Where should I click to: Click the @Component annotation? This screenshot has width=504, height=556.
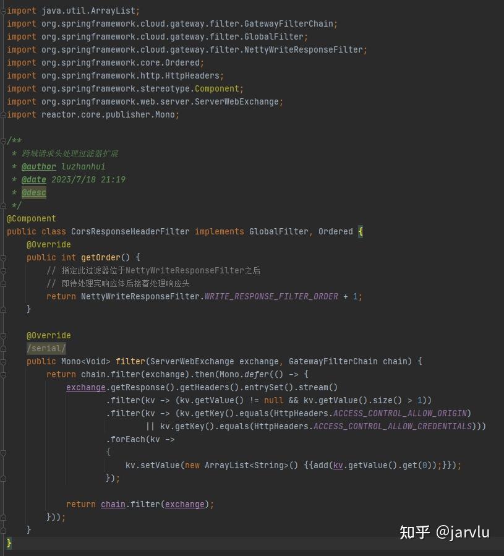[x=31, y=218]
